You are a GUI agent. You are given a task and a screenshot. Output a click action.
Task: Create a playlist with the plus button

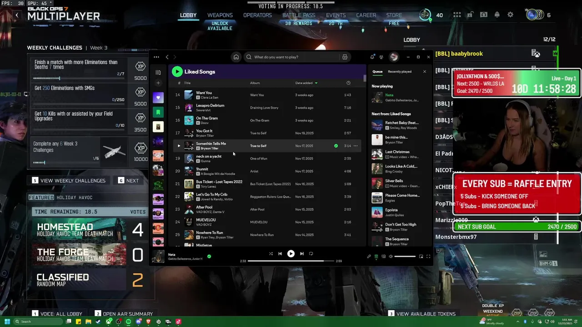(x=158, y=83)
